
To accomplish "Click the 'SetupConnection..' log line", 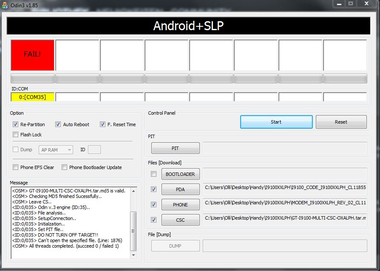I will [x=44, y=218].
